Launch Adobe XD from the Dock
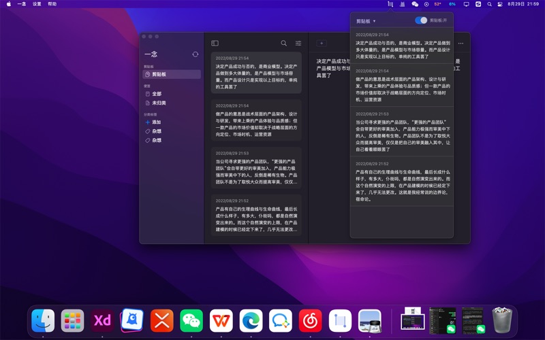The width and height of the screenshot is (545, 340). (103, 320)
